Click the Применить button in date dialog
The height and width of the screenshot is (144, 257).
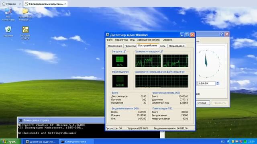220,103
